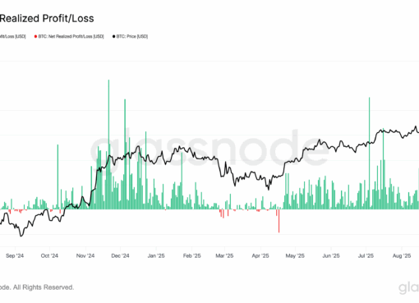Select the Jul '25 axis label

point(366,255)
